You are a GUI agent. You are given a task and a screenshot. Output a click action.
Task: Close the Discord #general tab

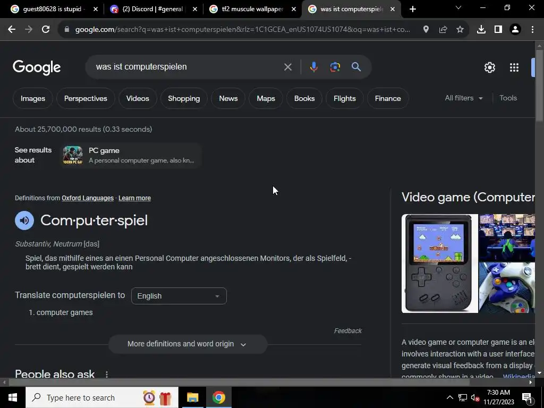[x=194, y=10]
